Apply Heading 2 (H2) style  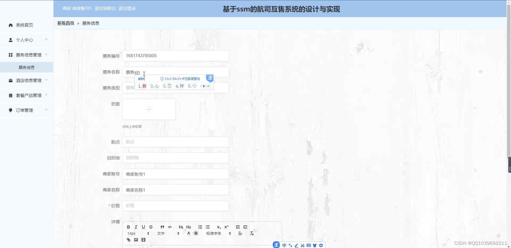188,227
